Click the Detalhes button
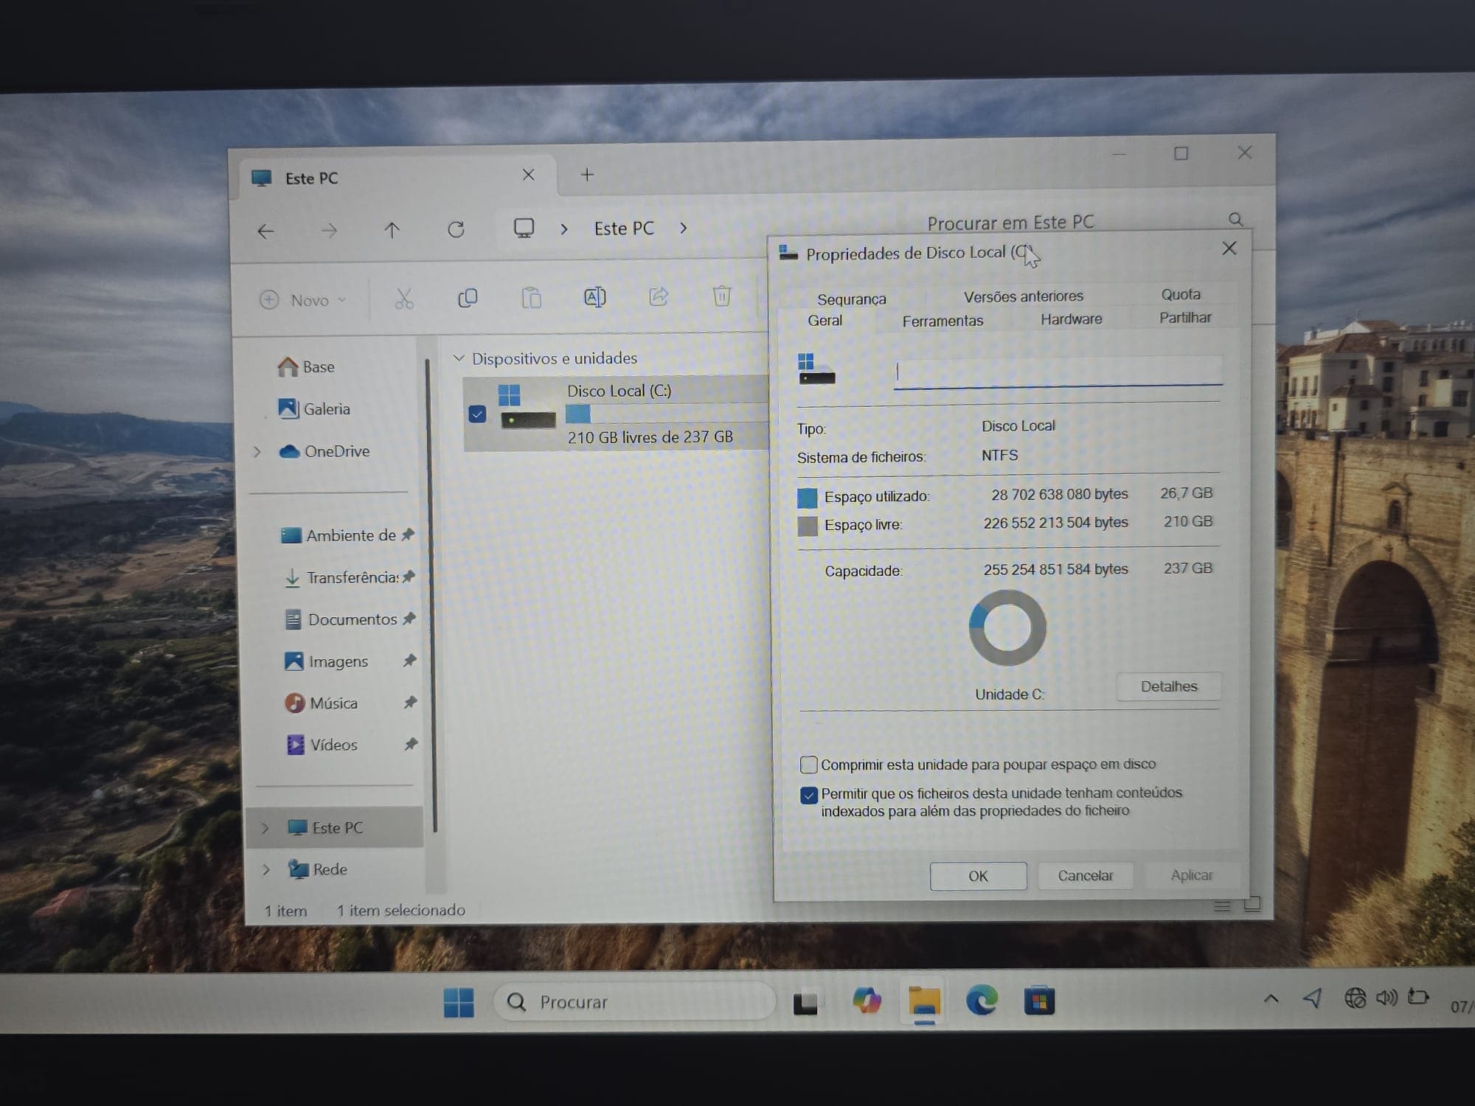 1168,686
